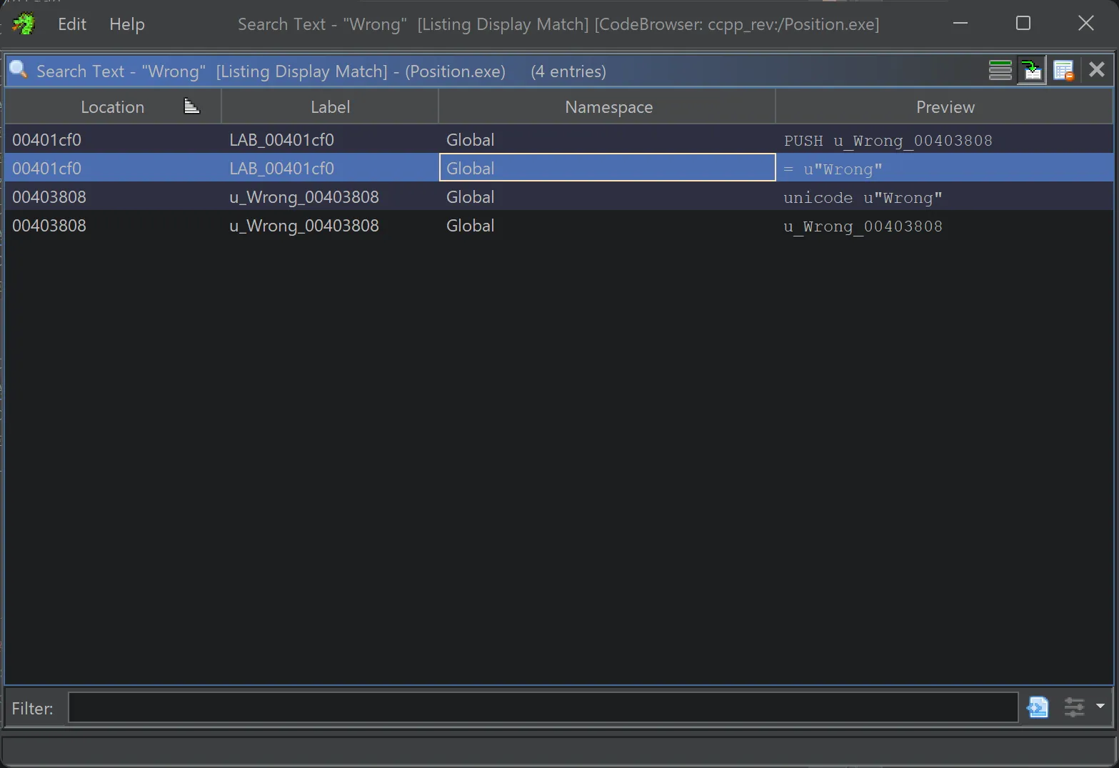Select first row location 00401cf0 with PUSH preview
The height and width of the screenshot is (768, 1119).
(46, 139)
